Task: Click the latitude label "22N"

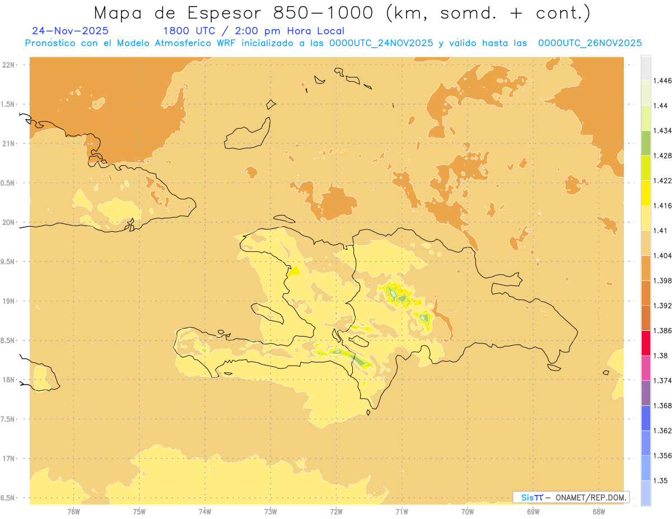Action: (x=8, y=64)
